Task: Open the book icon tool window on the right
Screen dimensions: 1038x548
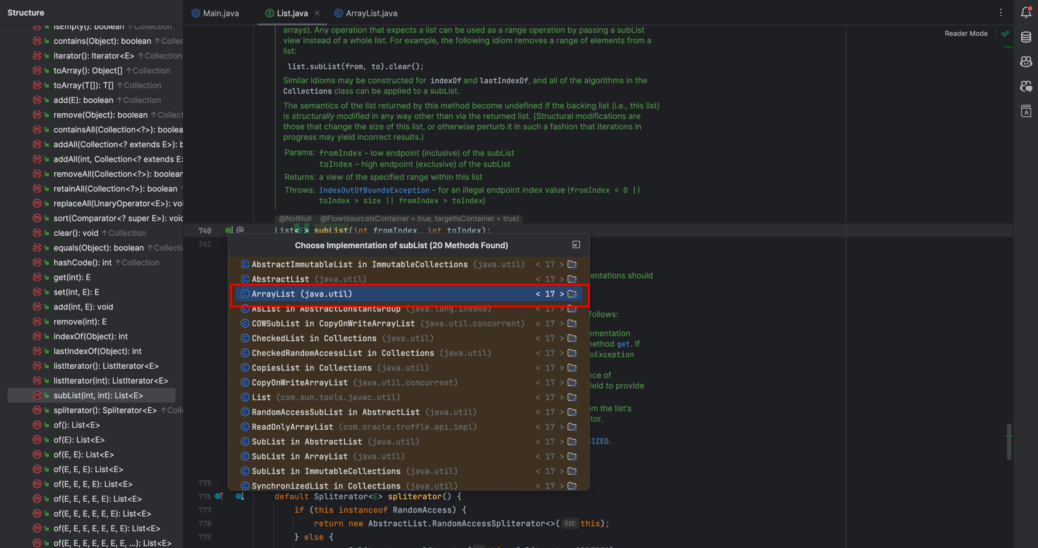Action: click(1026, 111)
